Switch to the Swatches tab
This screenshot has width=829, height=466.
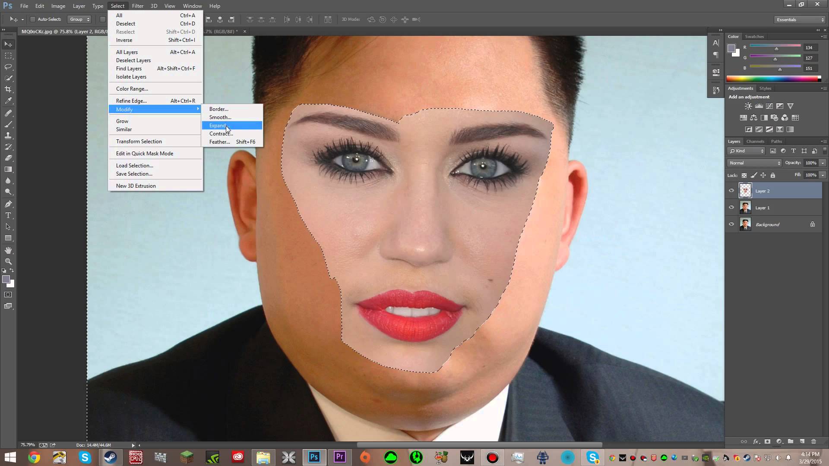(754, 36)
